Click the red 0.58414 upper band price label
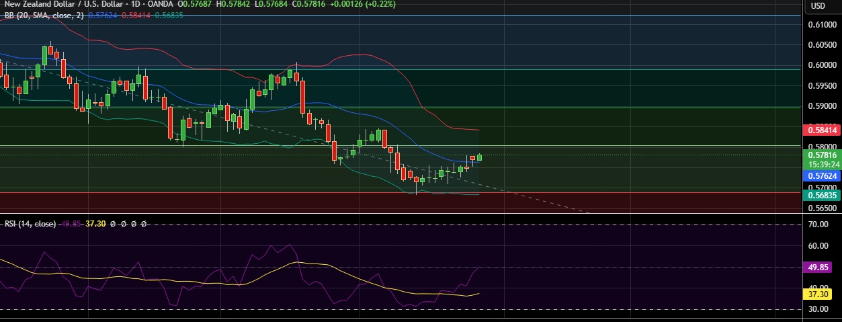This screenshot has width=842, height=322. point(821,129)
